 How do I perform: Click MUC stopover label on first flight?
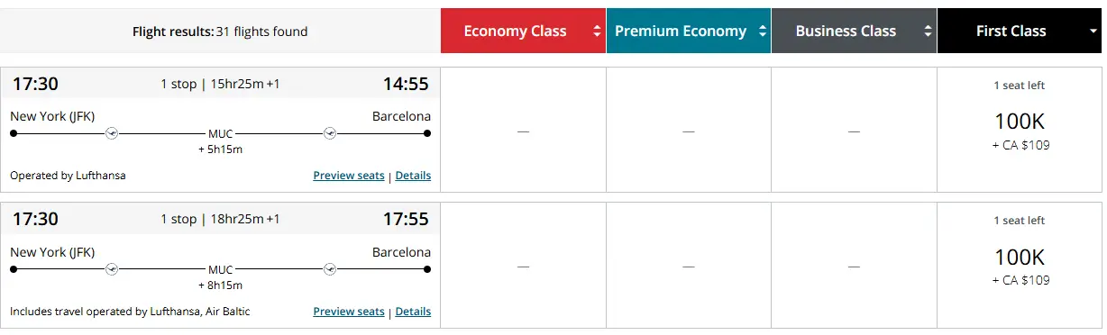[x=221, y=133]
